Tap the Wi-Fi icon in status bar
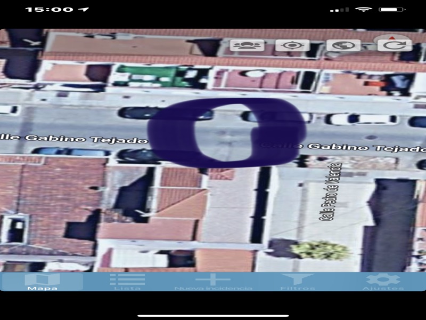 (x=364, y=10)
